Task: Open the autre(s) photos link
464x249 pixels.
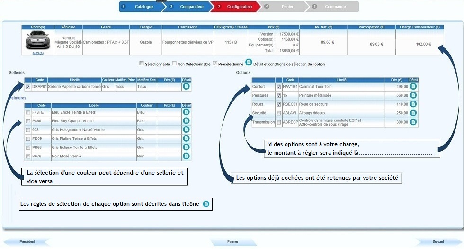Action: coord(38,53)
